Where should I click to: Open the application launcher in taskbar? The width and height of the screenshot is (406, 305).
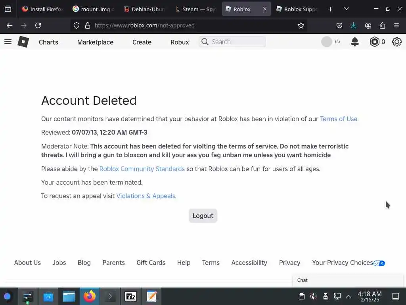pos(7,296)
